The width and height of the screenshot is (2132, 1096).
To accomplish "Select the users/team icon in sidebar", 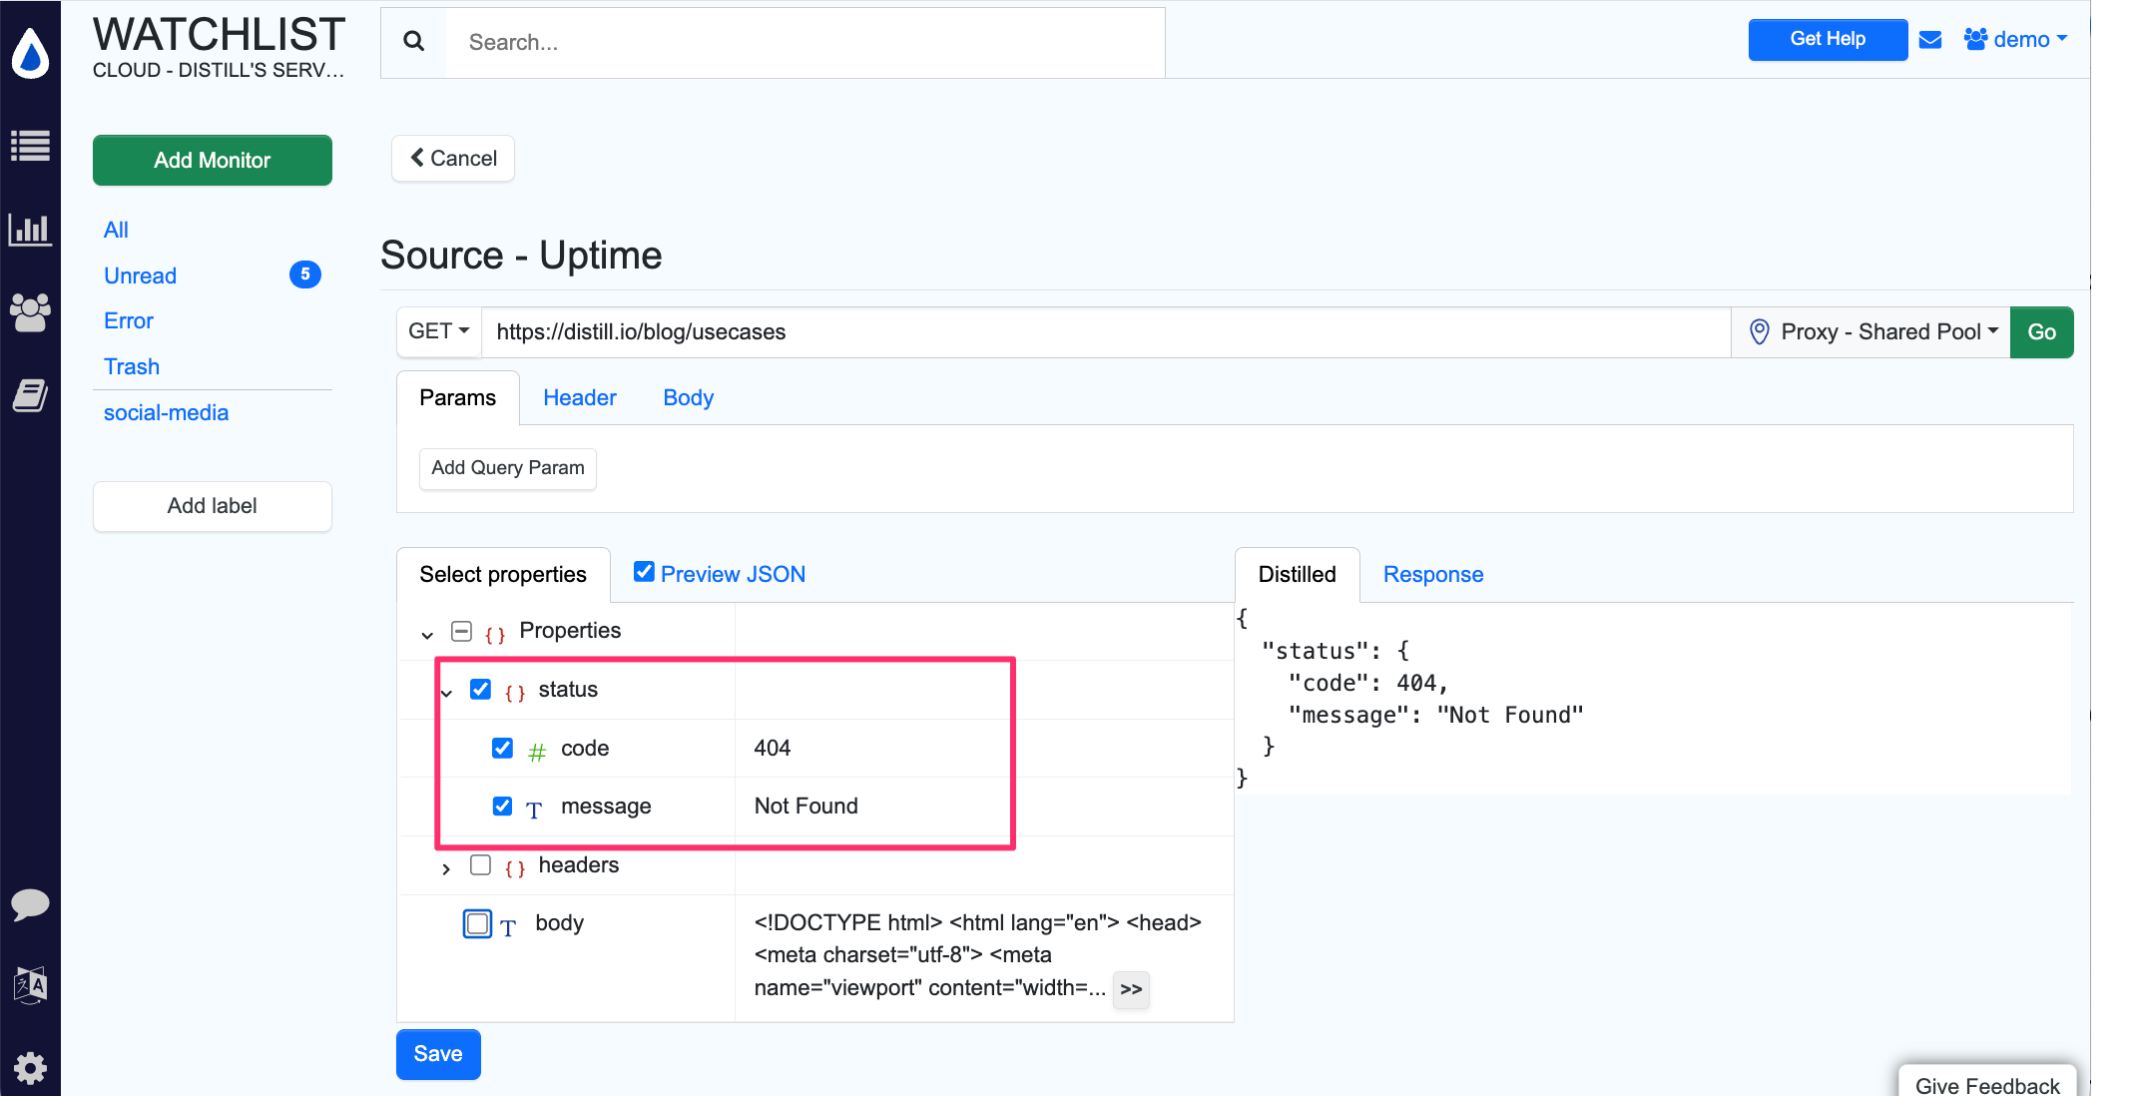I will pyautogui.click(x=31, y=312).
